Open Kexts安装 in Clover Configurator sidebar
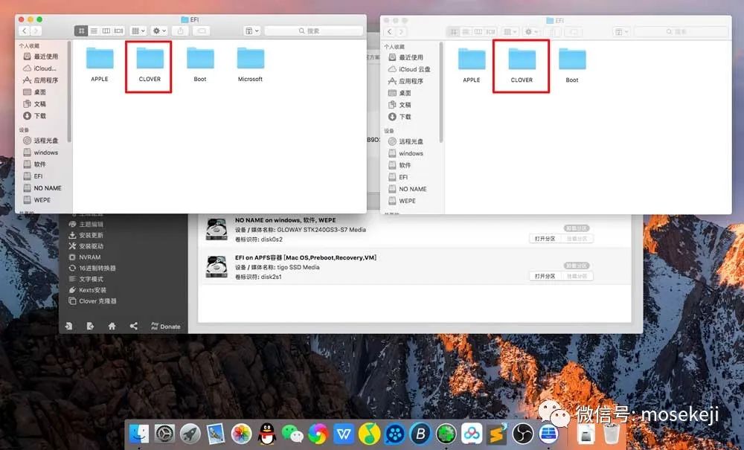This screenshot has height=450, width=744. [x=88, y=290]
